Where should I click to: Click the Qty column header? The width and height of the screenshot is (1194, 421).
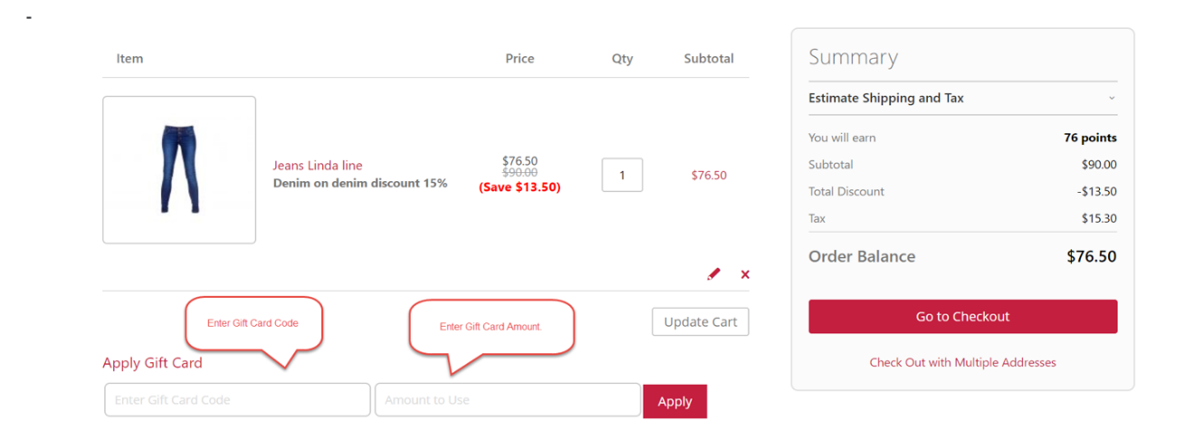(622, 59)
